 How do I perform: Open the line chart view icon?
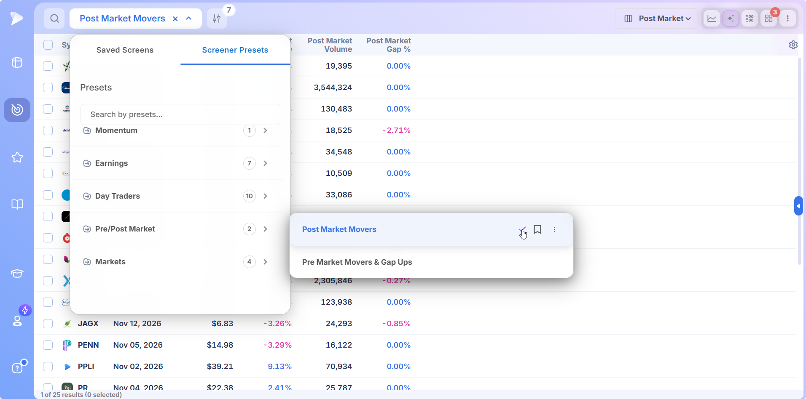pyautogui.click(x=712, y=19)
